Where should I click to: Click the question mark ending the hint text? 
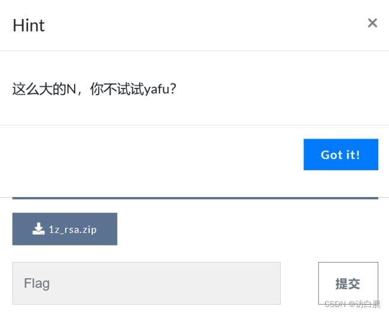tap(173, 88)
